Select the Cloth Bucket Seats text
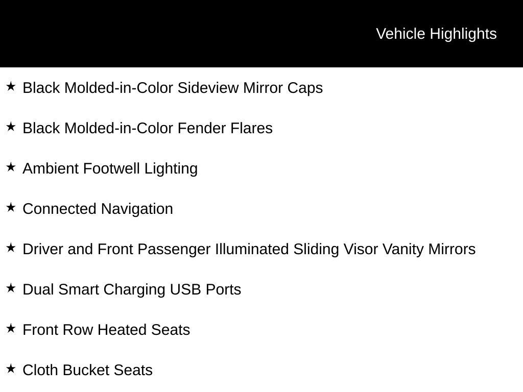523x392 pixels. pyautogui.click(x=87, y=370)
